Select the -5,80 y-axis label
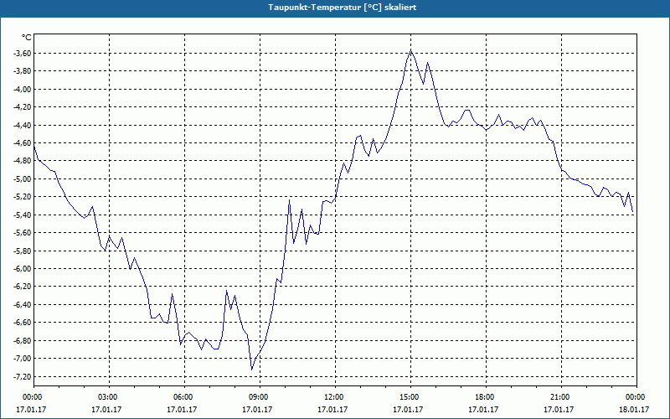670x419 pixels. click(23, 251)
